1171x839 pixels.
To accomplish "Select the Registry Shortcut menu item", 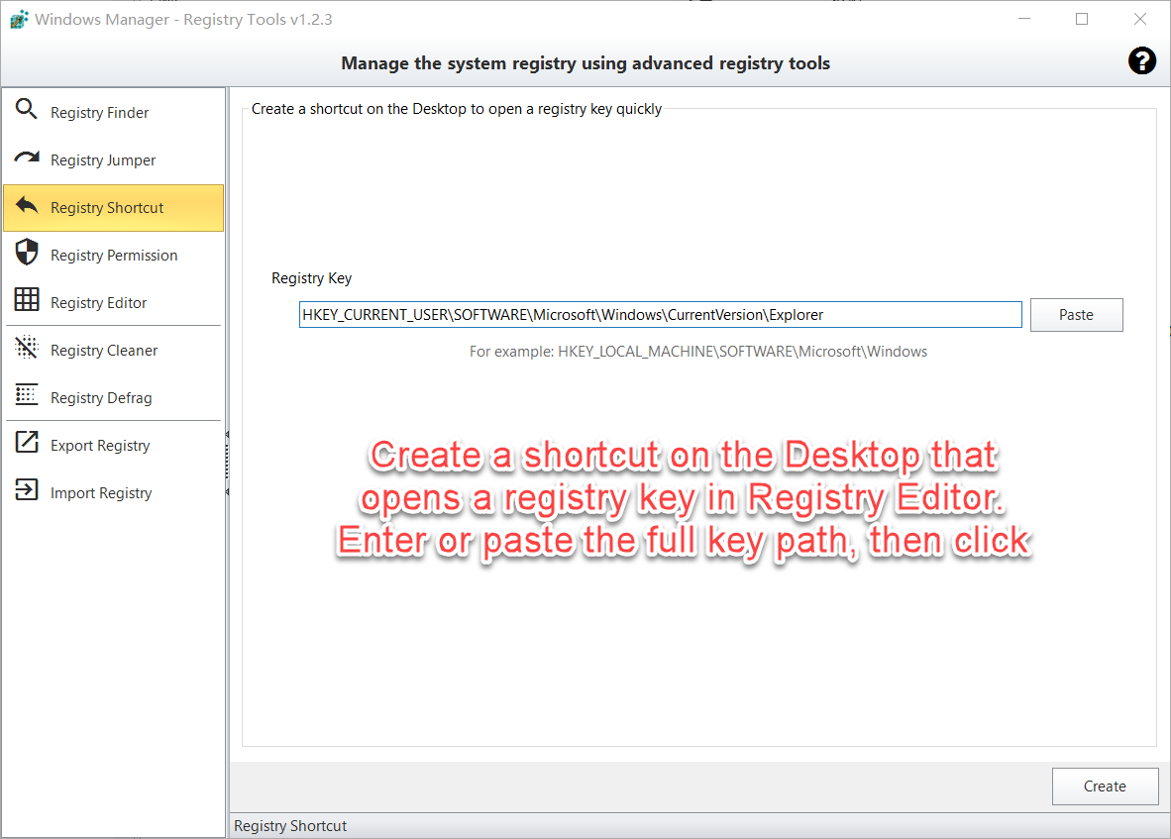I will click(x=114, y=208).
